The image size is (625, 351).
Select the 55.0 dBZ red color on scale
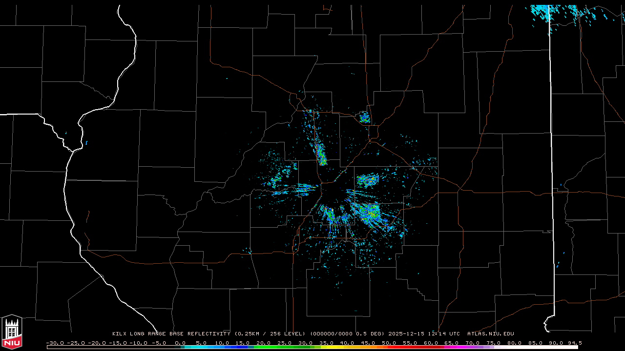point(409,347)
